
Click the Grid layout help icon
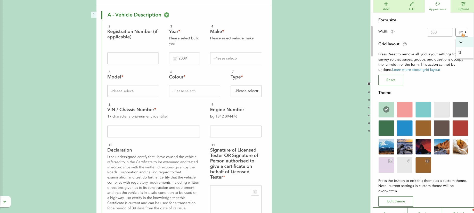(x=405, y=44)
